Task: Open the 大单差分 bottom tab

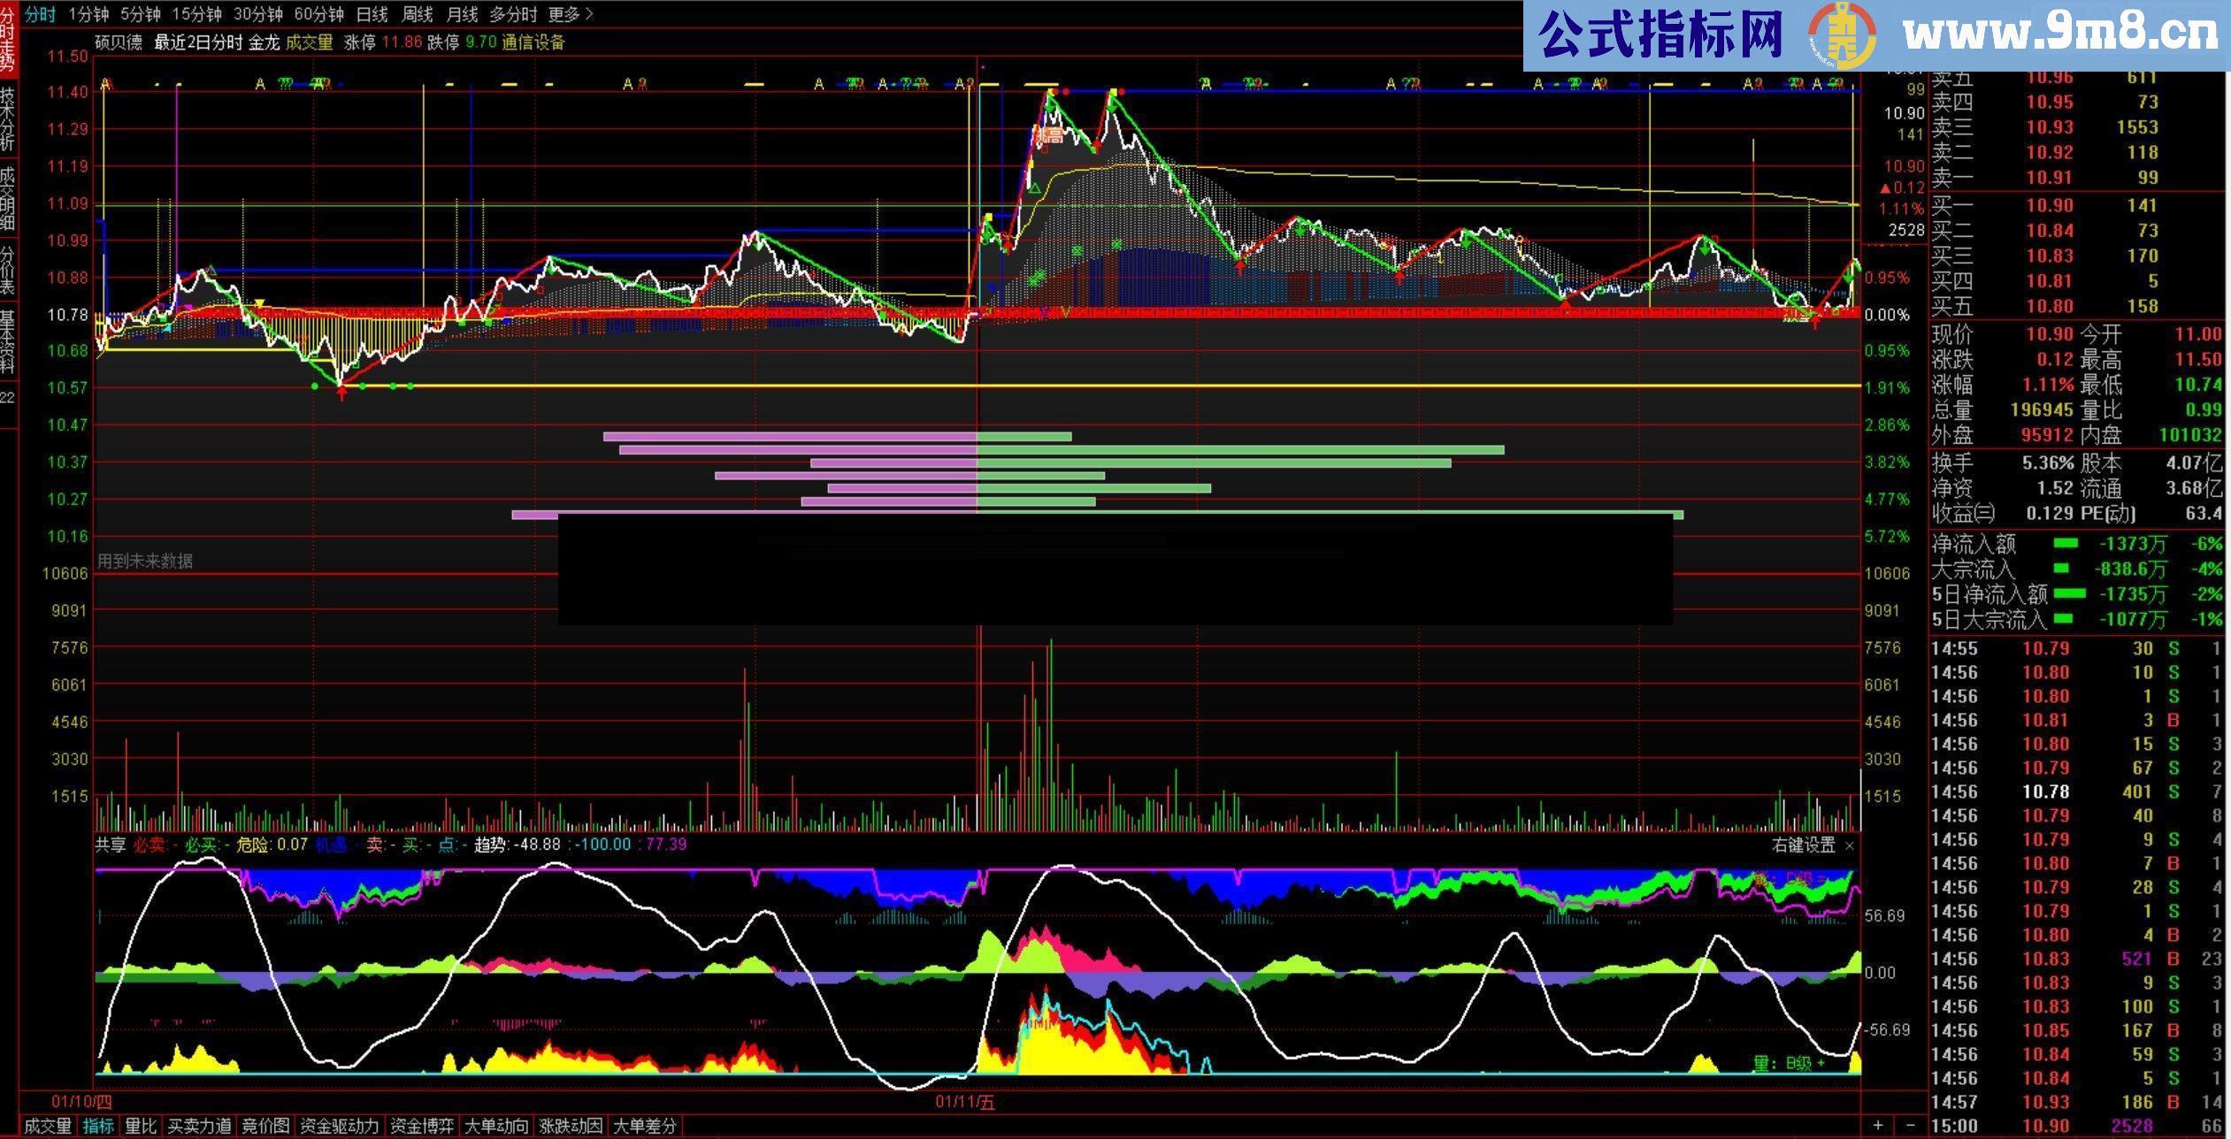Action: tap(645, 1126)
